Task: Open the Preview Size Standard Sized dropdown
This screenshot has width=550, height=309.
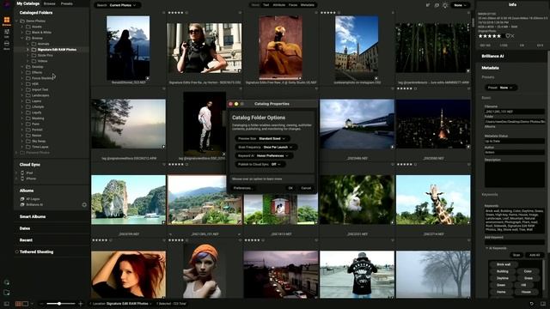Action: coord(262,139)
